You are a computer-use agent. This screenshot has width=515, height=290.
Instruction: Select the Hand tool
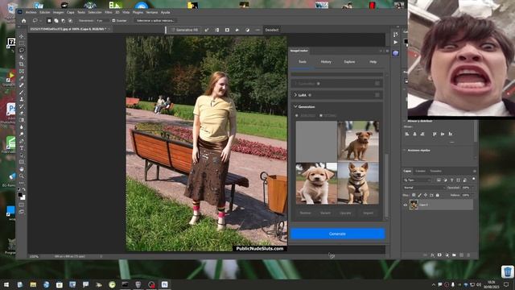[x=22, y=169]
